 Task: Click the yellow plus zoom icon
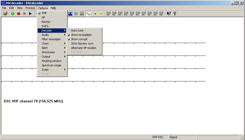(x=95, y=14)
